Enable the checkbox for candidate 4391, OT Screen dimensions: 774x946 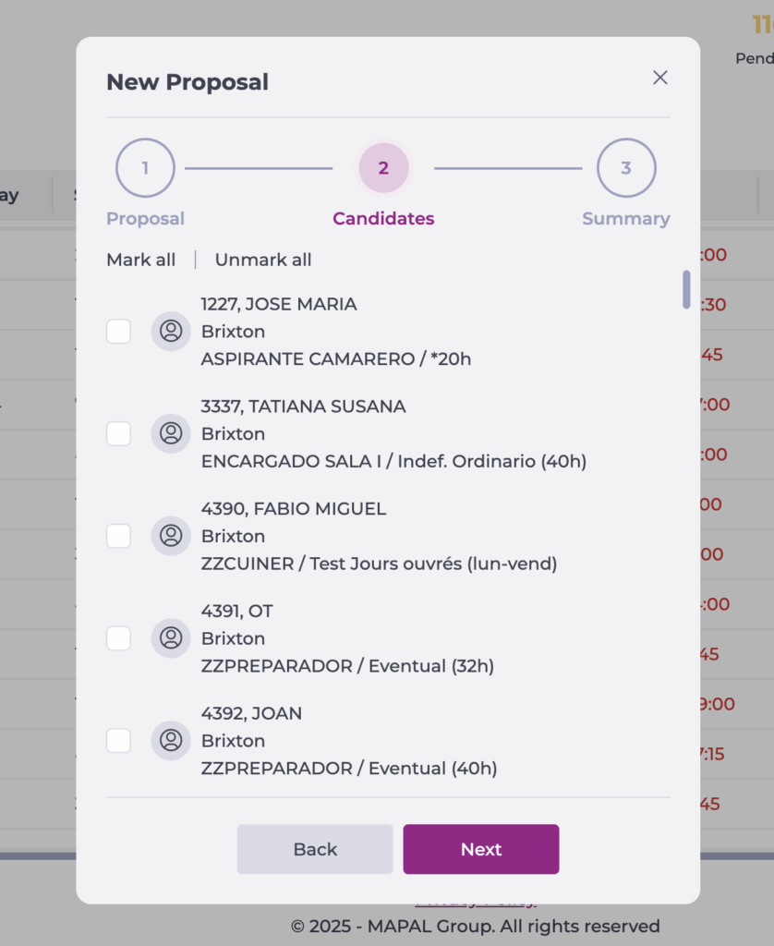click(119, 638)
